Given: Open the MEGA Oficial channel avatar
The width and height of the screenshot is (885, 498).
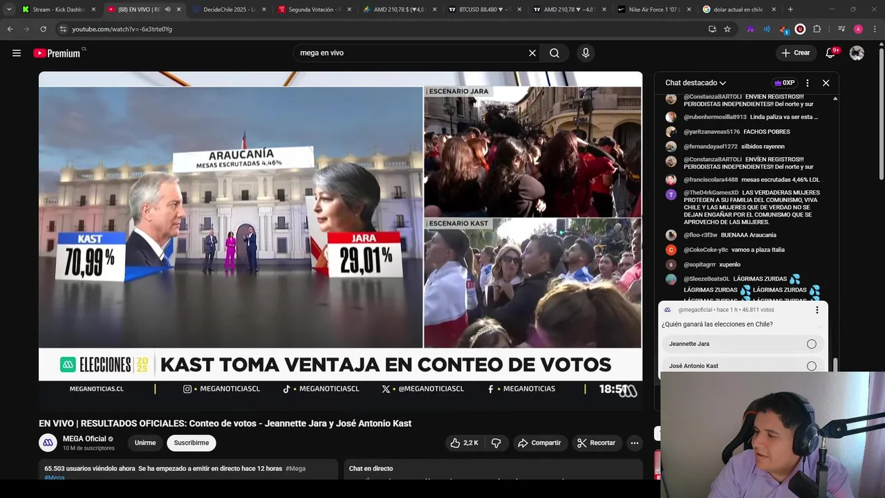Looking at the screenshot, I should (48, 443).
